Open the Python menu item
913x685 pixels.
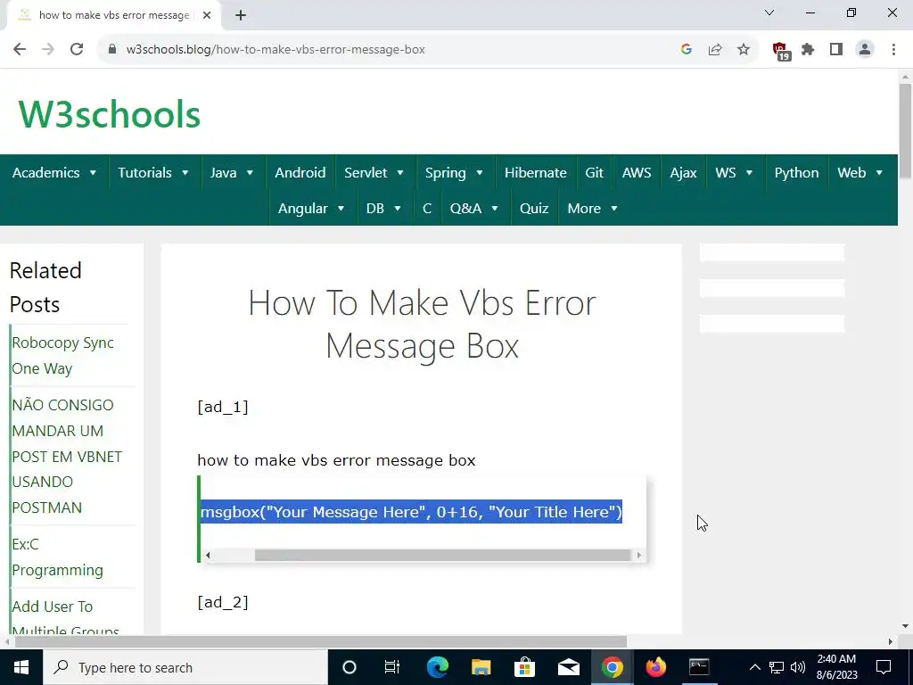[796, 172]
